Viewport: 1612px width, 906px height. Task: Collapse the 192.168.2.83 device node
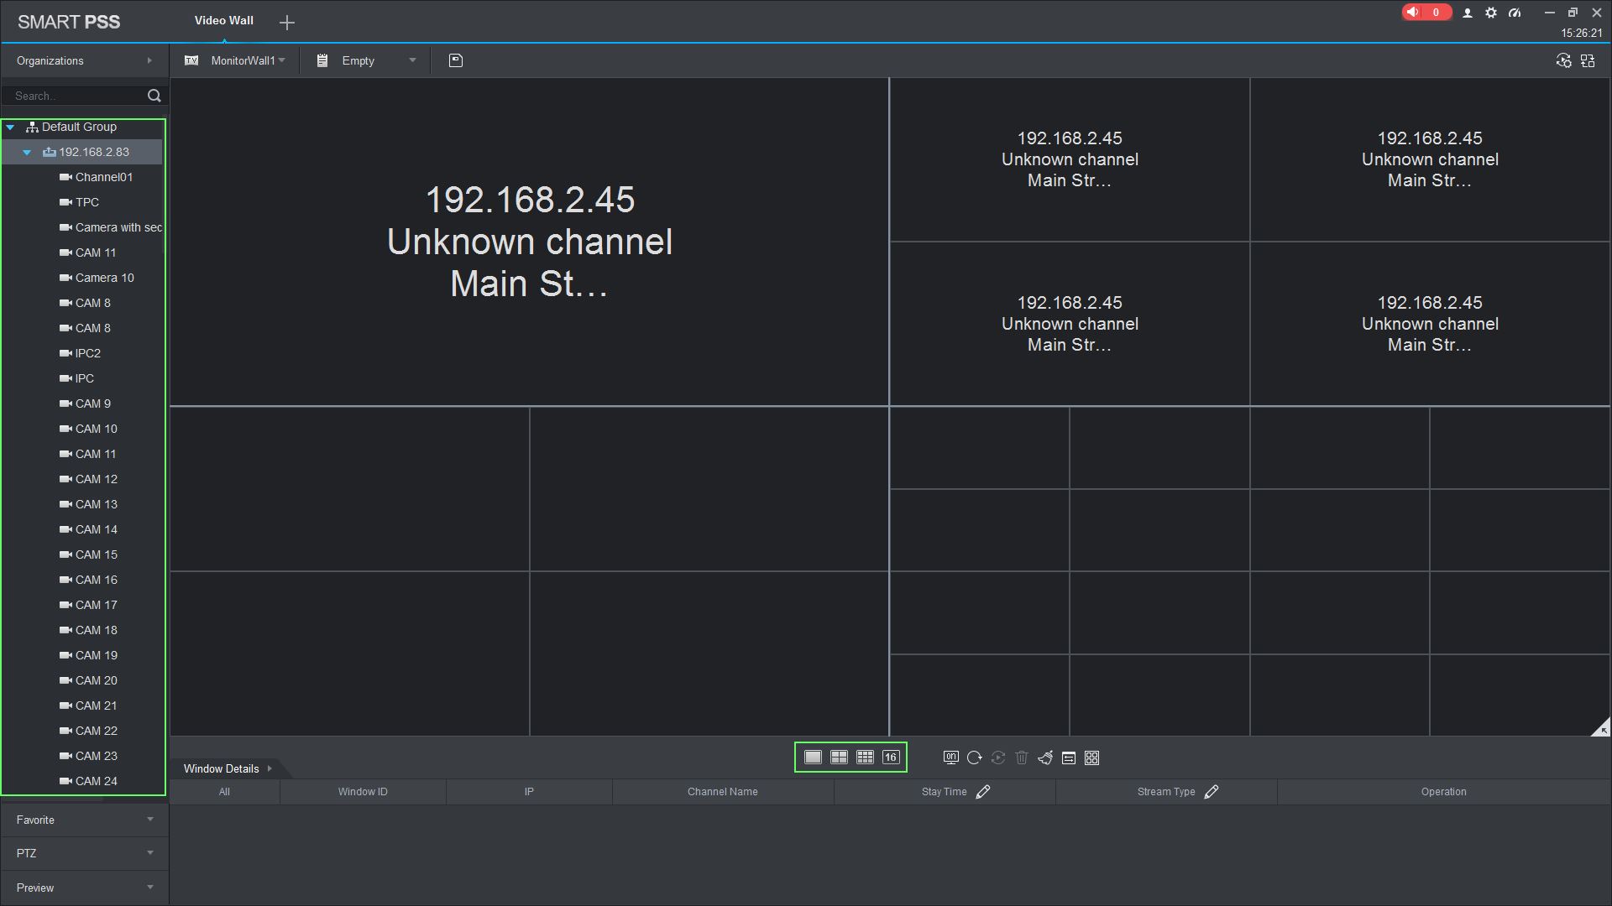click(27, 153)
